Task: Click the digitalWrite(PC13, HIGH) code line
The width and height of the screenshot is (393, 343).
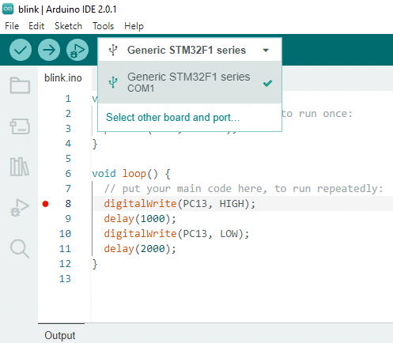Action: pos(179,204)
